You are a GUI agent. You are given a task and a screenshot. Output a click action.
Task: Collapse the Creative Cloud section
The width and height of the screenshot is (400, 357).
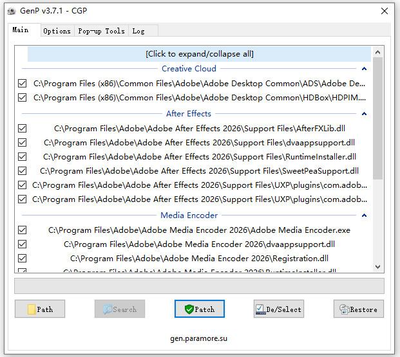(364, 69)
